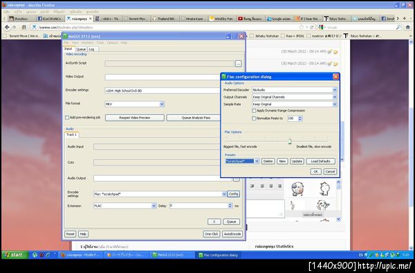Image resolution: width=415 pixels, height=273 pixels.
Task: Click the first editor toolbar icon below the Flac dialog
Action: click(x=252, y=186)
